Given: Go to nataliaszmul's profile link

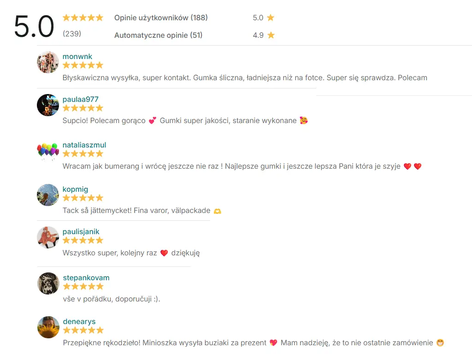Looking at the screenshot, I should point(84,145).
